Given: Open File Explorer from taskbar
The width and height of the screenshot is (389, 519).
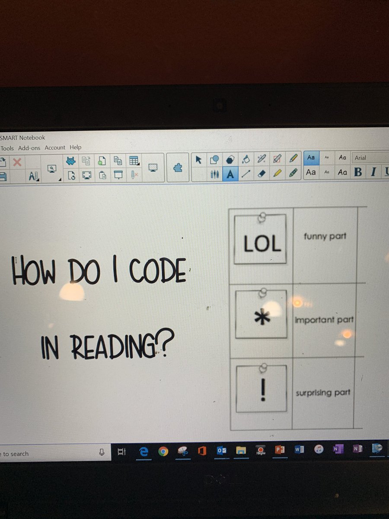Looking at the screenshot, I should pyautogui.click(x=240, y=450).
